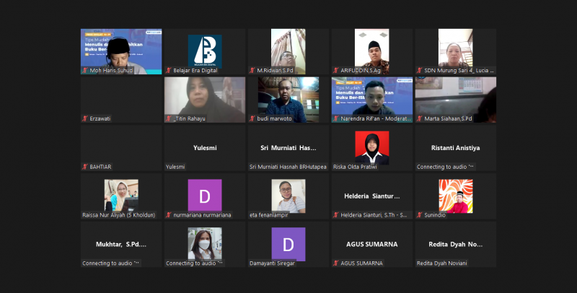Click muted mic icon next to Erzawati
The image size is (577, 293).
pos(85,118)
